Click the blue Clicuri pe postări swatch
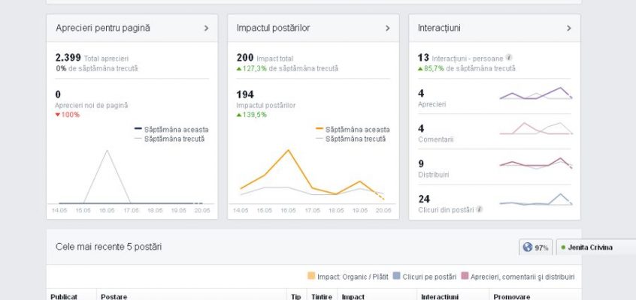Screen dimensions: 636x300 point(397,277)
